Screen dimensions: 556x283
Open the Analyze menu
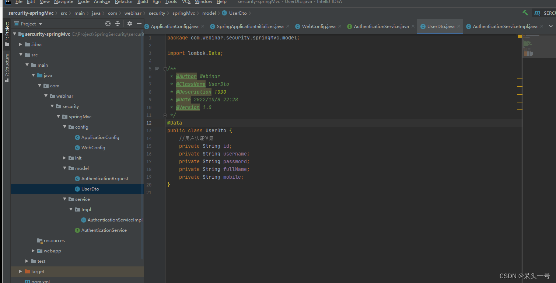point(102,2)
